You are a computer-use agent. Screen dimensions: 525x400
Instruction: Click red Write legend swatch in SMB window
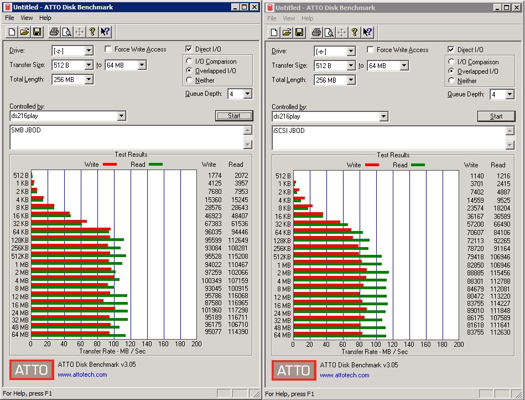(x=110, y=165)
